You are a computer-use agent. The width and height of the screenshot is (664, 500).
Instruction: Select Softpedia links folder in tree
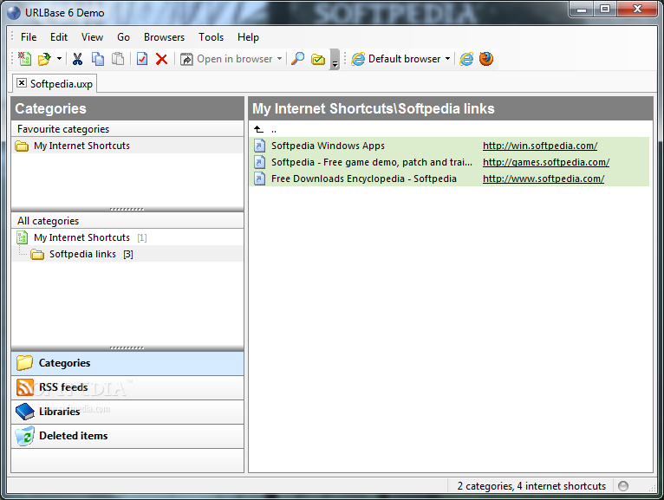click(127, 254)
